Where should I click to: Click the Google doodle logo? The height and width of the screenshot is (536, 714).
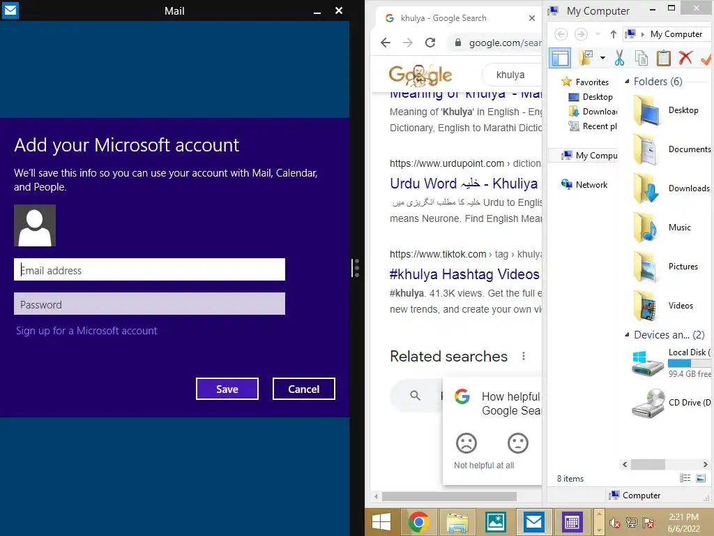[420, 75]
